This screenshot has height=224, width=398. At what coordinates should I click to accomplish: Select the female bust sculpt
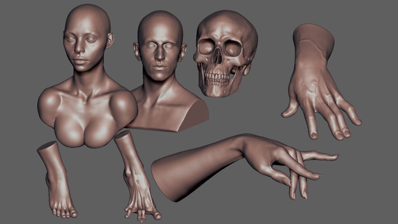point(87,76)
